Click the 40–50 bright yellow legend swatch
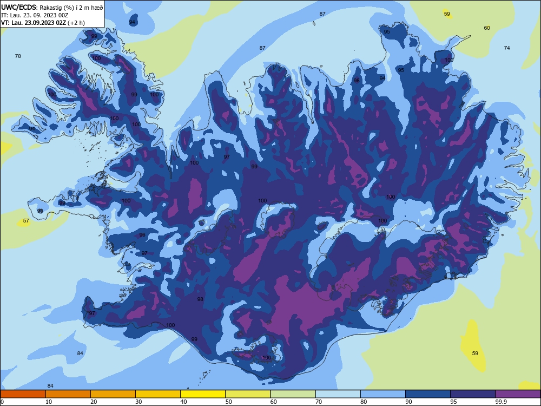This screenshot has height=406, width=541. 203,394
